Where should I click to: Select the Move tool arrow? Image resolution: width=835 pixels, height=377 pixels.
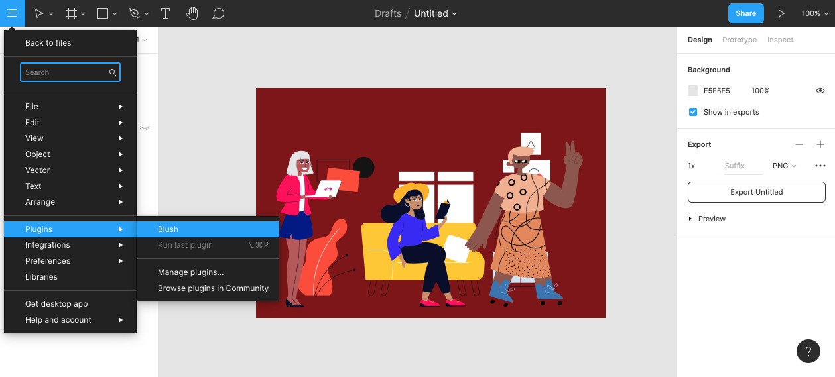point(39,13)
